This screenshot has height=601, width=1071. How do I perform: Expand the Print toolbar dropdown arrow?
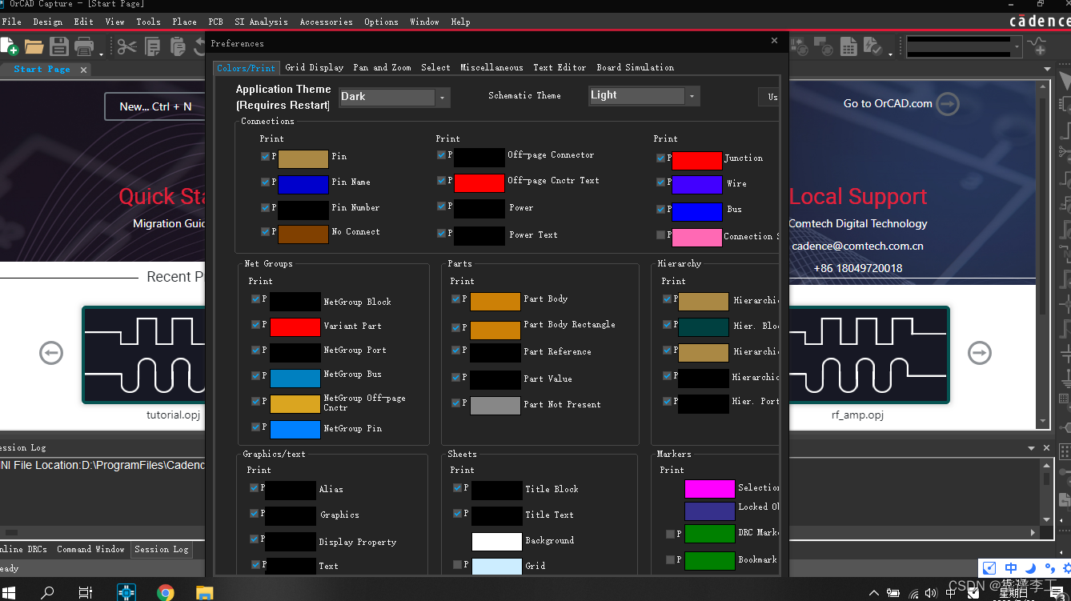pos(101,53)
